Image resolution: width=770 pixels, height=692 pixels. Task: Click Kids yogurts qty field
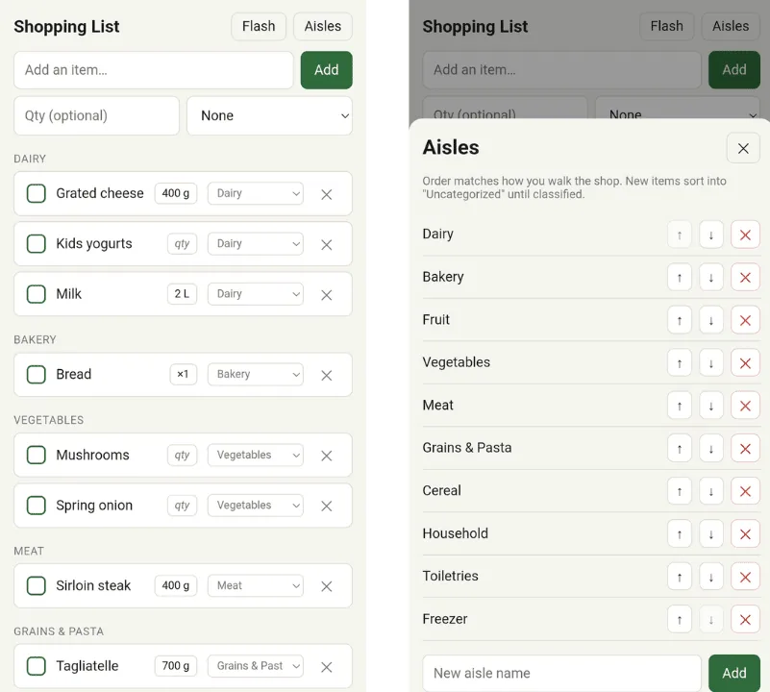click(x=183, y=243)
